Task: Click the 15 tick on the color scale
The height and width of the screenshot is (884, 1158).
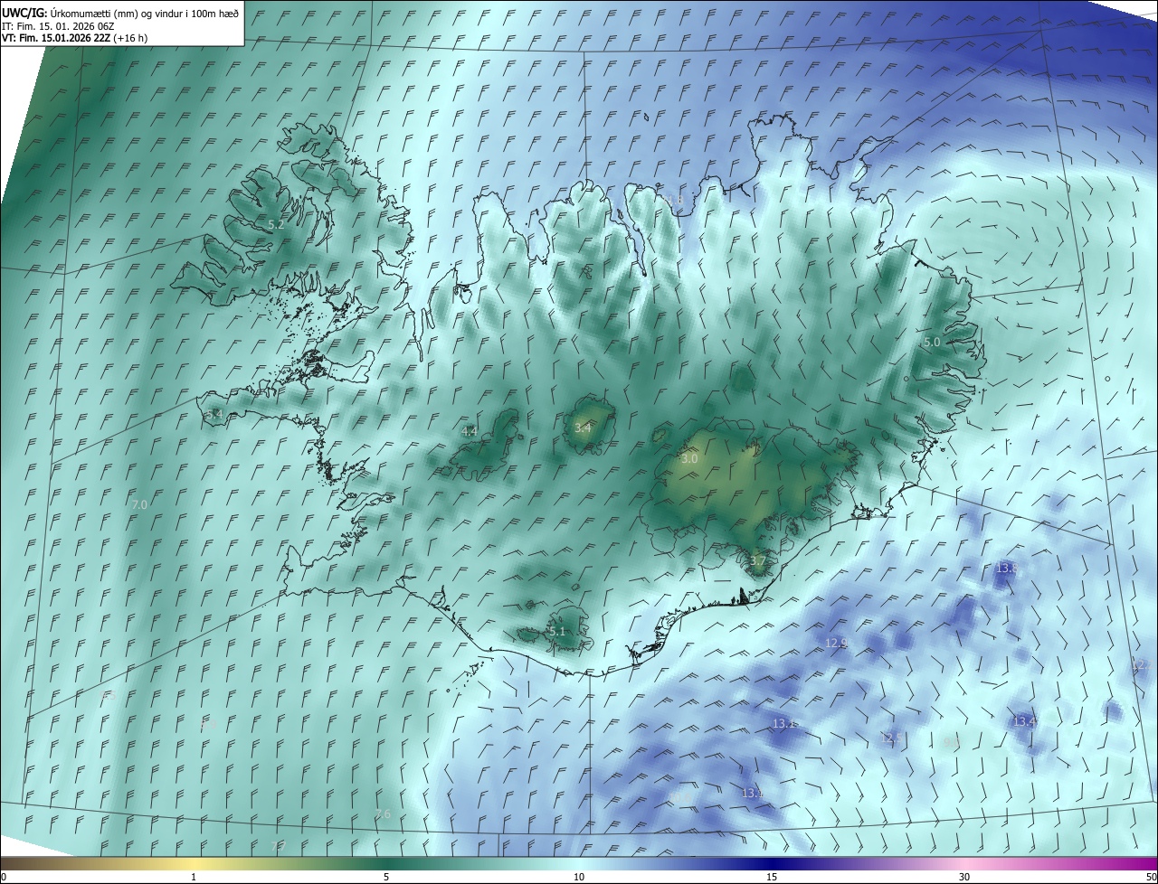Action: pos(772,877)
